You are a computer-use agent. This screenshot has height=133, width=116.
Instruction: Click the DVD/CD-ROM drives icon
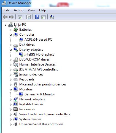16,59
